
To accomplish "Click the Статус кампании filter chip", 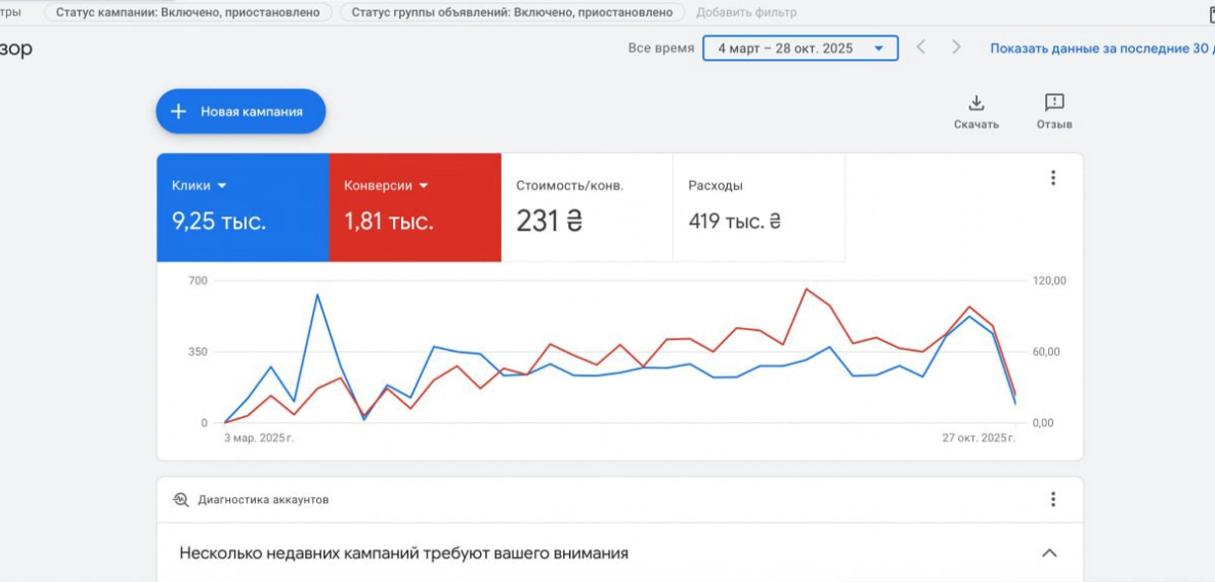I will (x=188, y=13).
